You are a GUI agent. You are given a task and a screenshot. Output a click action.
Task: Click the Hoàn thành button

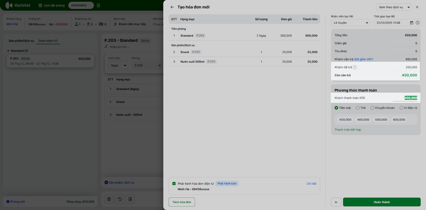tap(382, 202)
